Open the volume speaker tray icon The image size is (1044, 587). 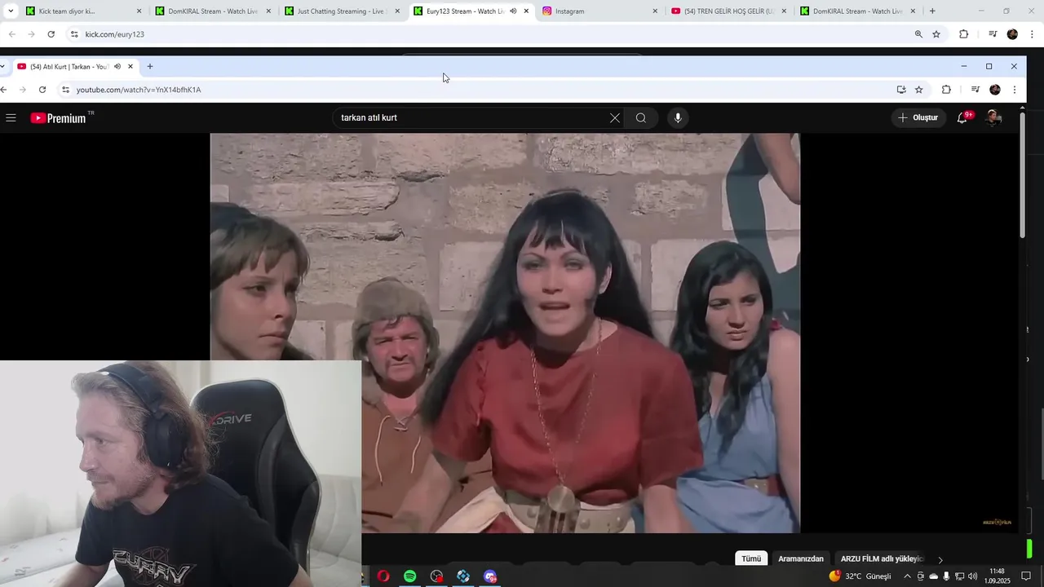(972, 576)
